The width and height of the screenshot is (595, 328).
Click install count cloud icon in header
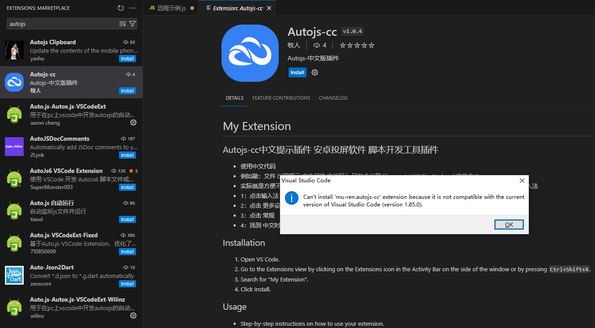point(317,45)
